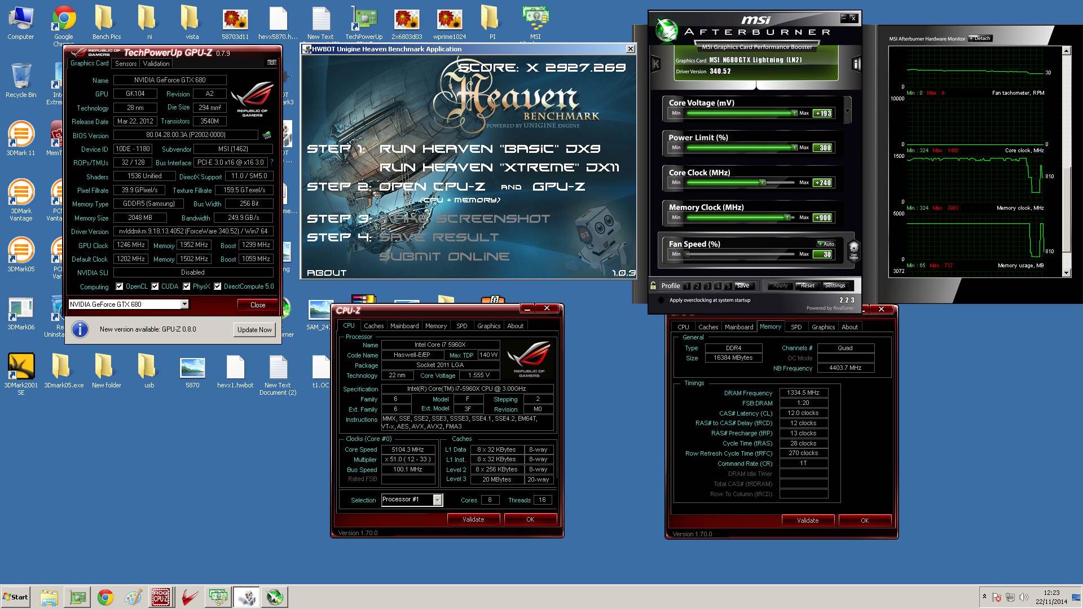Open Windows Explorer from the taskbar
Image resolution: width=1083 pixels, height=609 pixels.
tap(49, 597)
